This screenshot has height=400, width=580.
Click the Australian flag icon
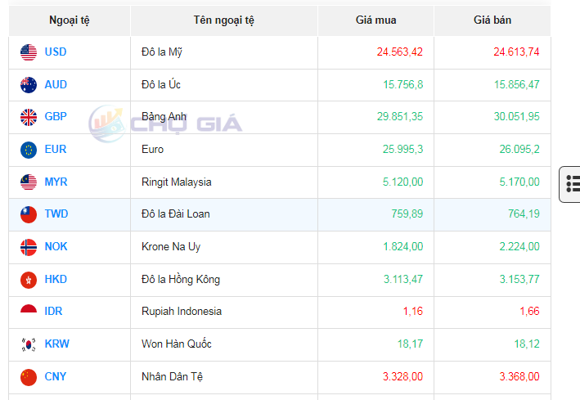tap(29, 85)
